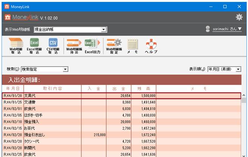Image resolution: width=248 pixels, height=157 pixels.
Task: Click scrollbar up arrow of table
Action: [x=244, y=95]
